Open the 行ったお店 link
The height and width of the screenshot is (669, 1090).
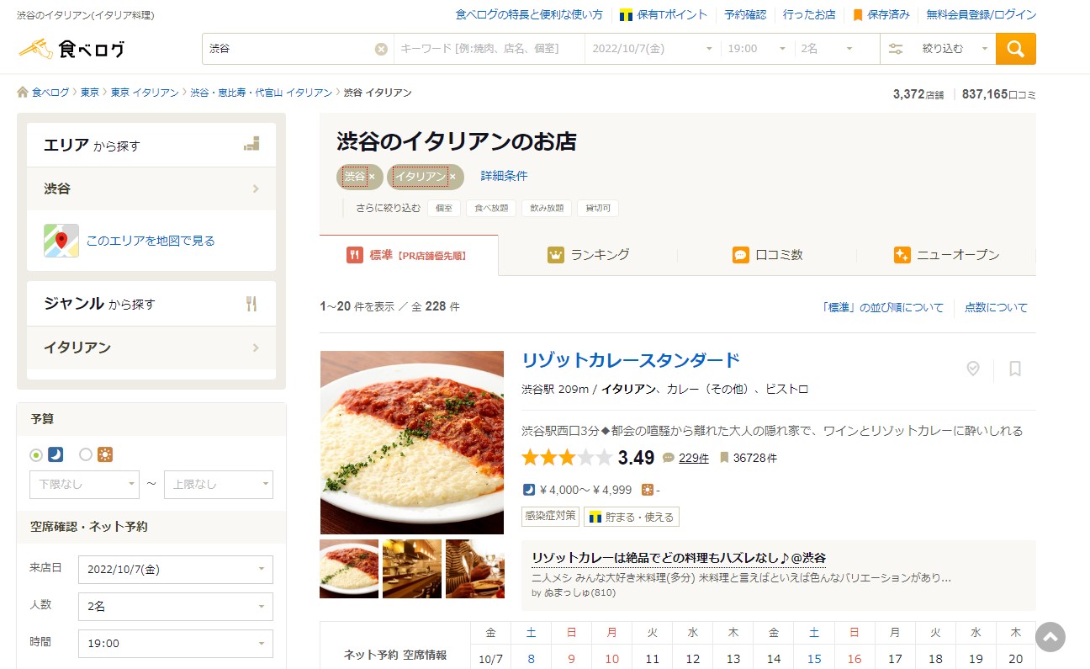pos(809,14)
